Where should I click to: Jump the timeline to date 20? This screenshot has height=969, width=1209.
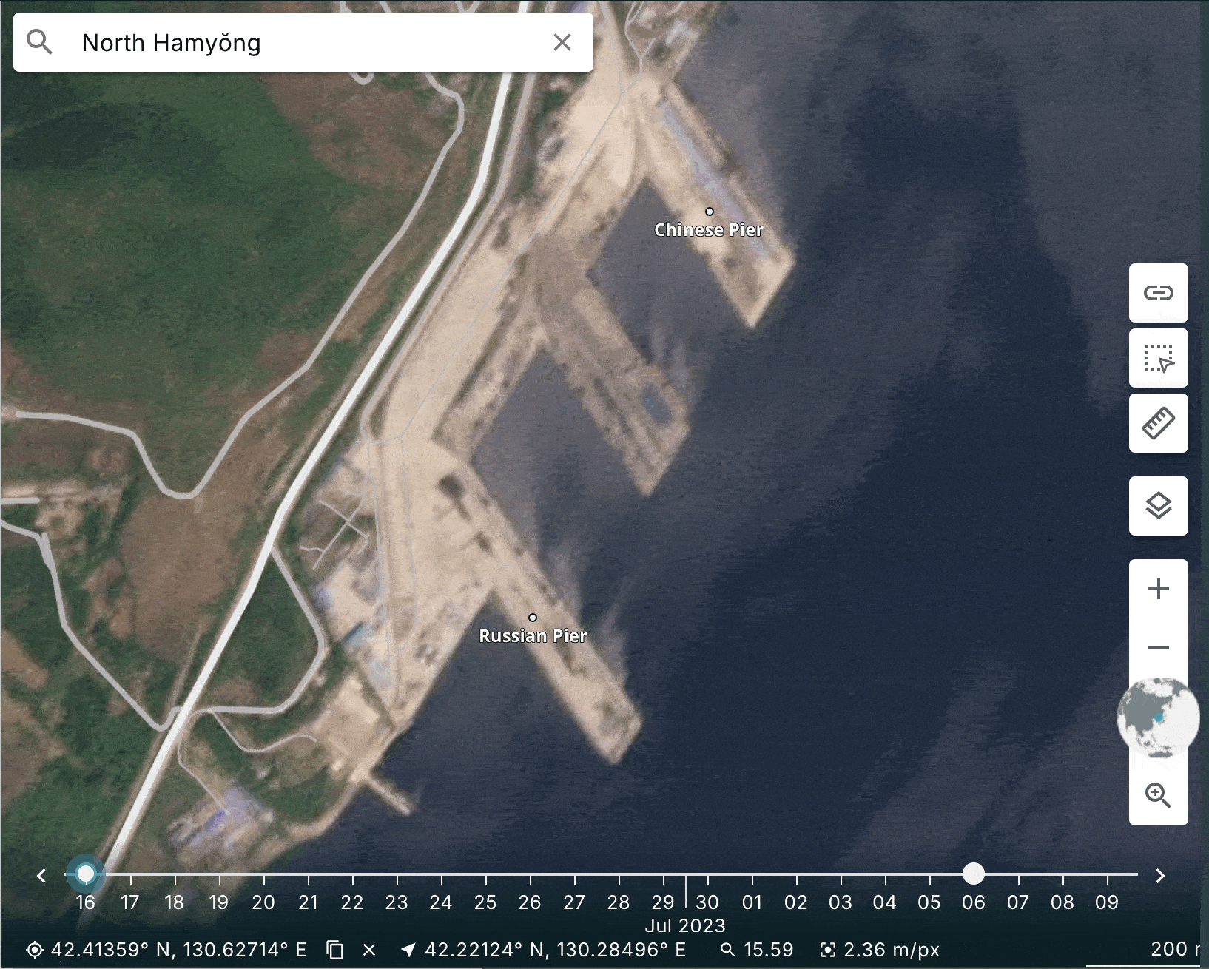pos(263,902)
